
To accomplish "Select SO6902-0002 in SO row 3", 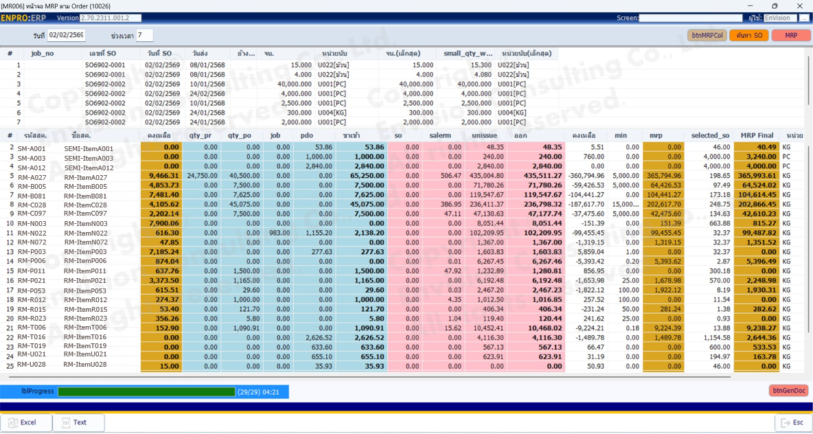I will (x=105, y=84).
